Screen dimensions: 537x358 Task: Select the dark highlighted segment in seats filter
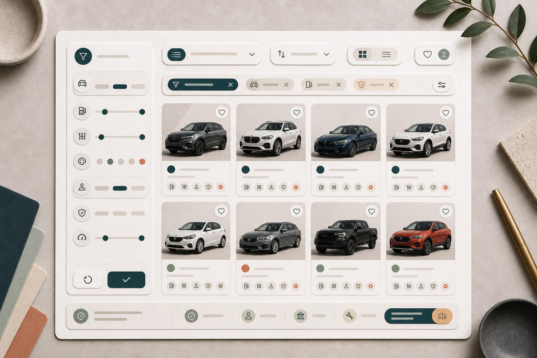click(120, 188)
